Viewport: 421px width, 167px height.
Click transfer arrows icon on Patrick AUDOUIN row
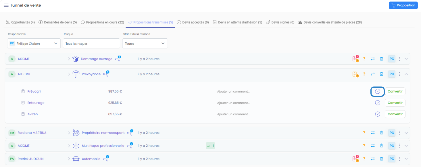[373, 159]
